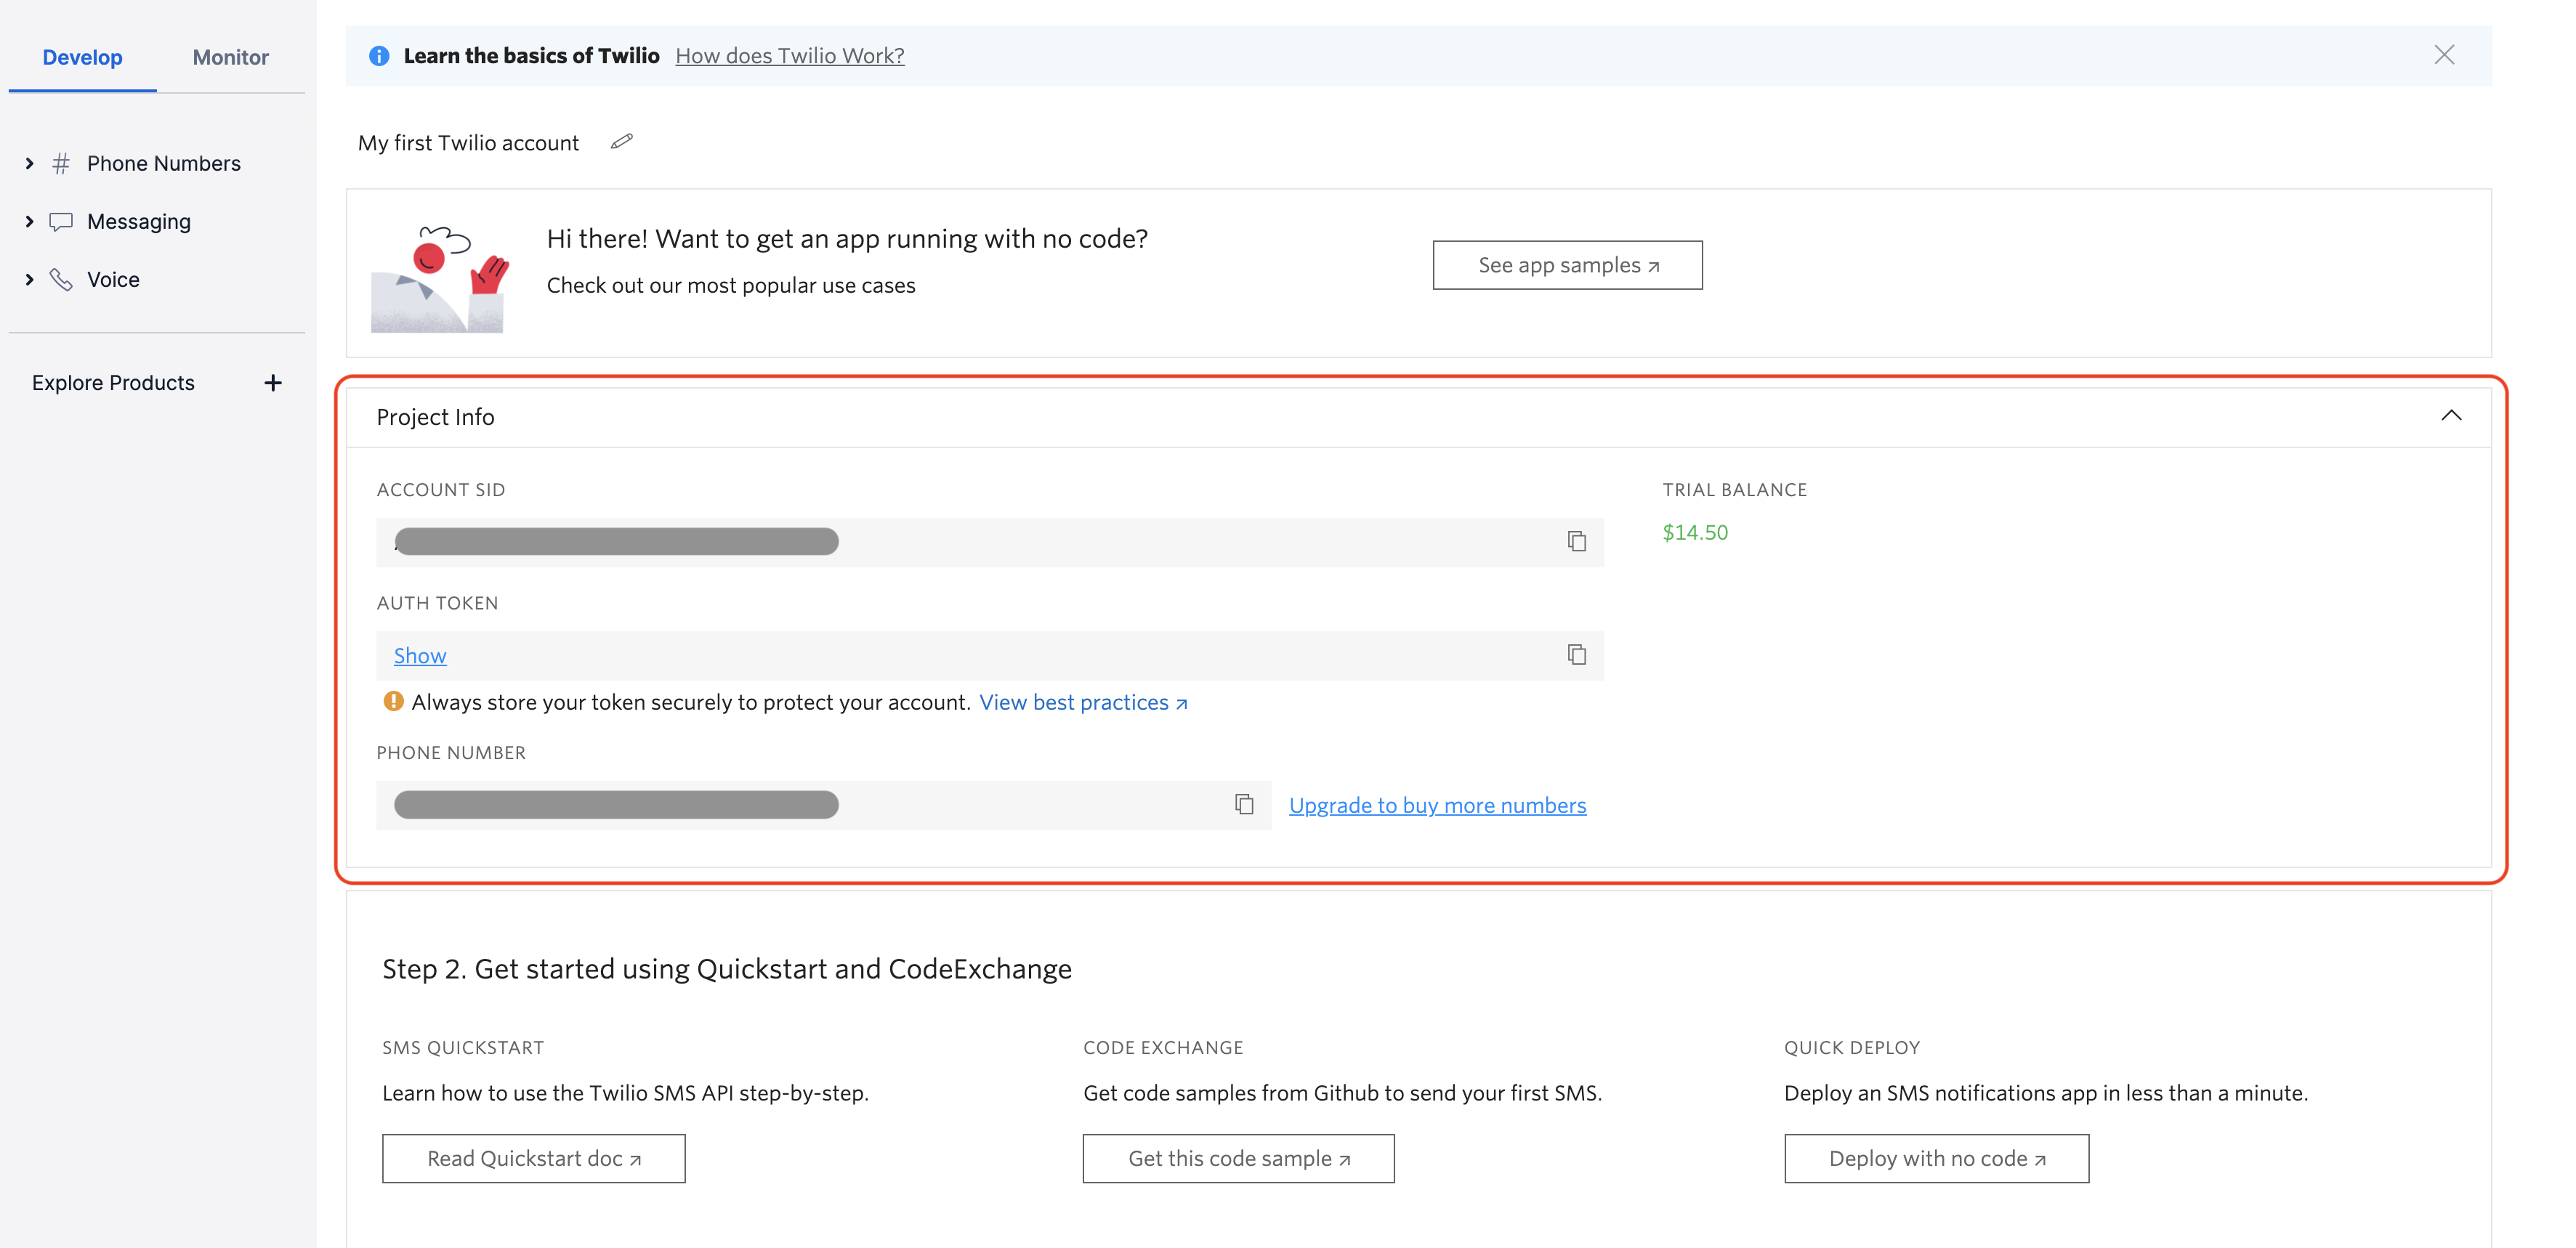Click the See app samples button
Viewport: 2576px width, 1248px height.
[1567, 265]
